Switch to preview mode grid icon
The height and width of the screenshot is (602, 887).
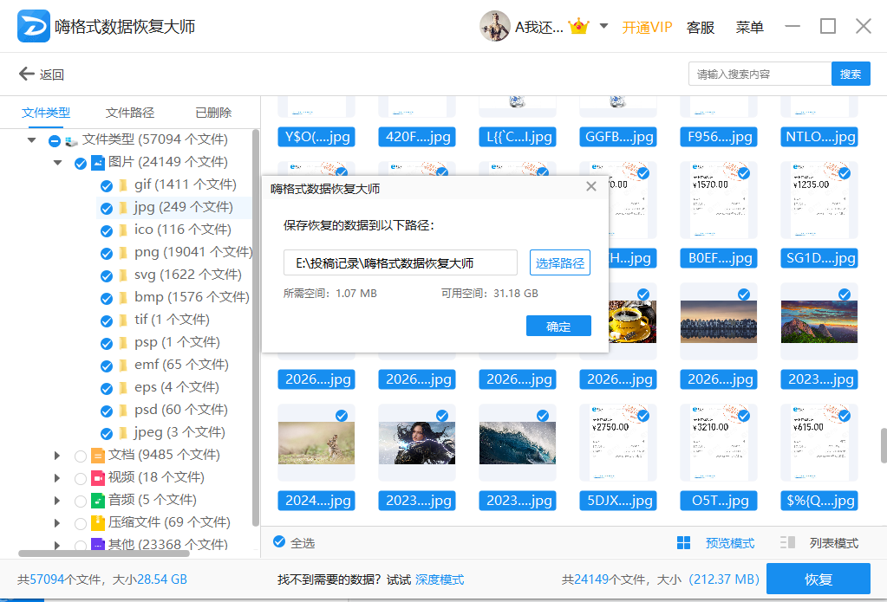coord(684,543)
